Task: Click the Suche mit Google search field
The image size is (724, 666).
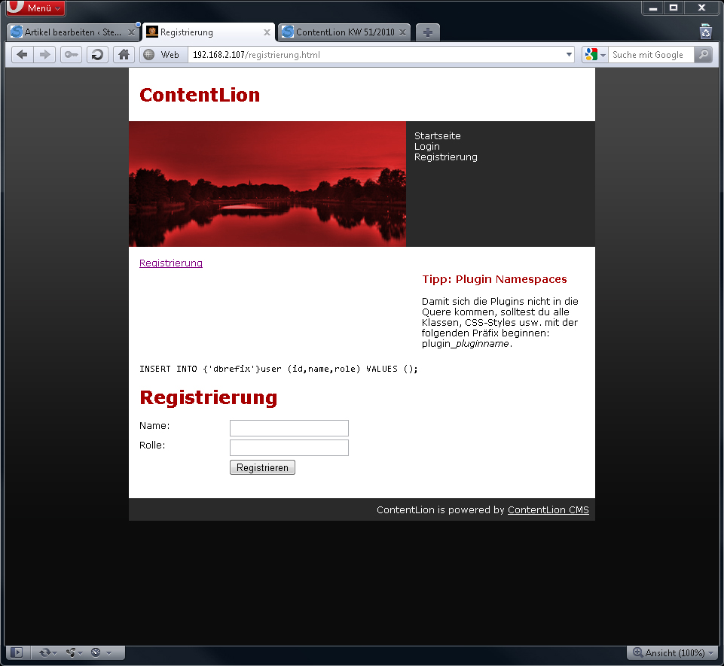Action: [651, 55]
